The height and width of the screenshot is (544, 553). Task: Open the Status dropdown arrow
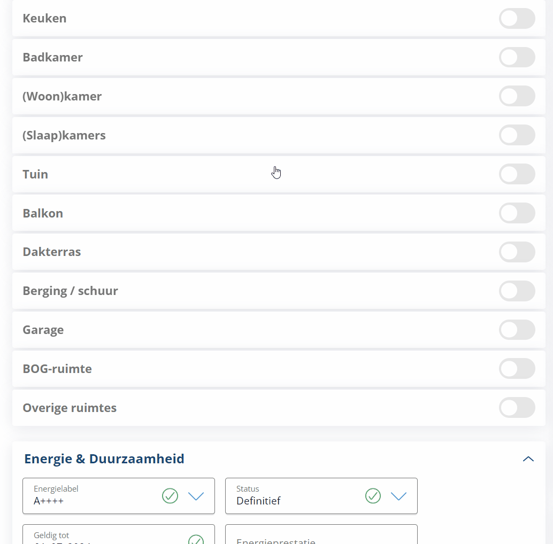pos(398,496)
